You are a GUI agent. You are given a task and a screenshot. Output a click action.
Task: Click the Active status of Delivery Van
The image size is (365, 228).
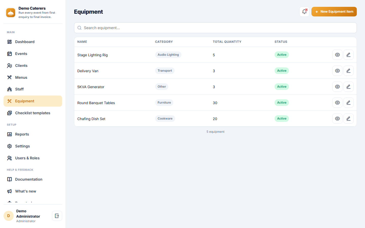[x=282, y=71]
